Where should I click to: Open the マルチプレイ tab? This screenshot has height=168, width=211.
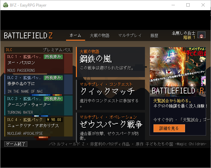[x=130, y=36]
